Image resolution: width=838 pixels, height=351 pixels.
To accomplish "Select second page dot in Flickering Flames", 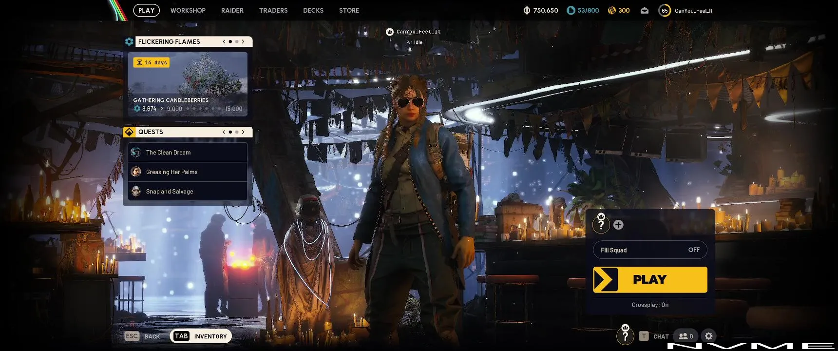I will click(237, 41).
